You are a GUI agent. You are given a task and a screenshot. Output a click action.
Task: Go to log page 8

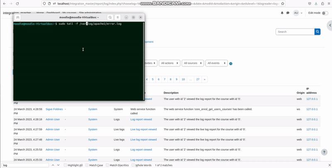coord(171,79)
